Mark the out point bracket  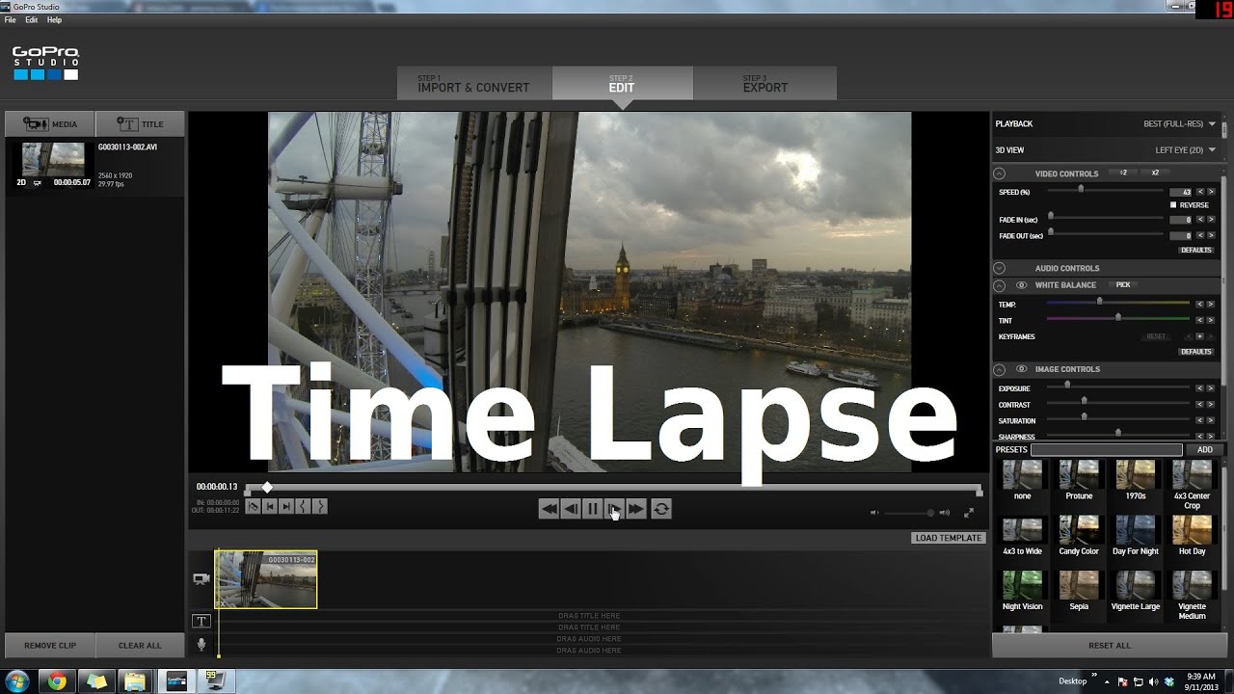pyautogui.click(x=320, y=506)
